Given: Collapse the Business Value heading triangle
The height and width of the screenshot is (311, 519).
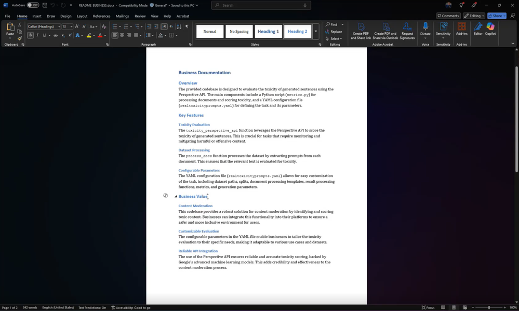Looking at the screenshot, I should tap(176, 197).
